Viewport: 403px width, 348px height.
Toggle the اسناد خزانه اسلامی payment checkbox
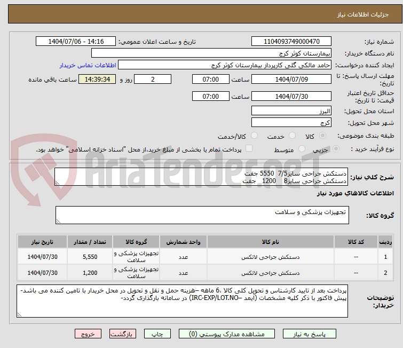click(249, 148)
